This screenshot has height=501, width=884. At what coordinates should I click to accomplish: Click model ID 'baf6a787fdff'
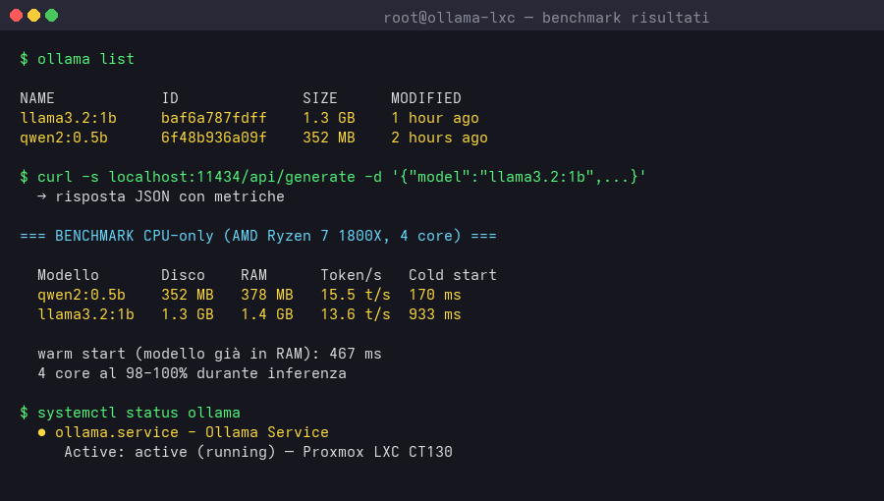pos(214,118)
